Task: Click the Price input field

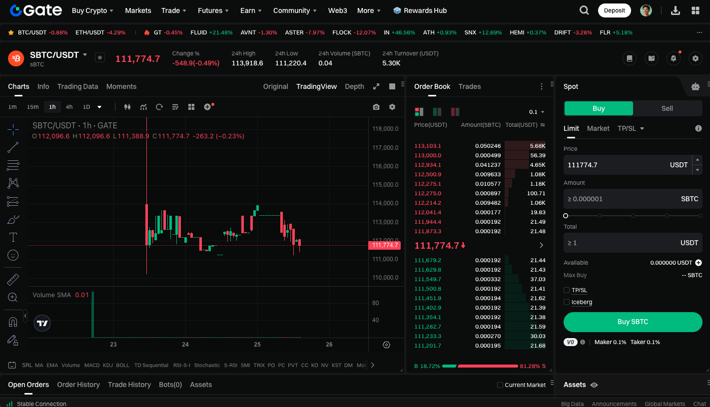Action: [629, 165]
